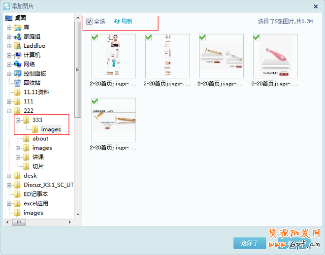Image resolution: width=325 pixels, height=255 pixels.
Task: Click the Homegroup (家庭组) icon
Action: click(18, 36)
